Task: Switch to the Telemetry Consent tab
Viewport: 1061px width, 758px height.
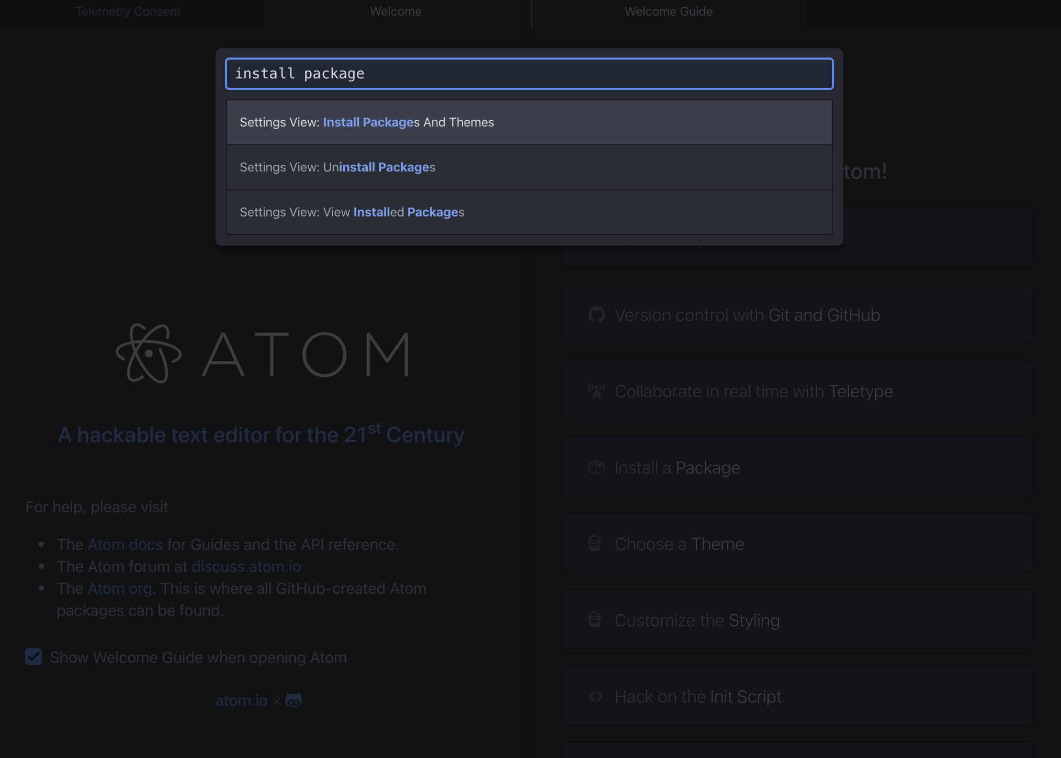Action: tap(128, 12)
